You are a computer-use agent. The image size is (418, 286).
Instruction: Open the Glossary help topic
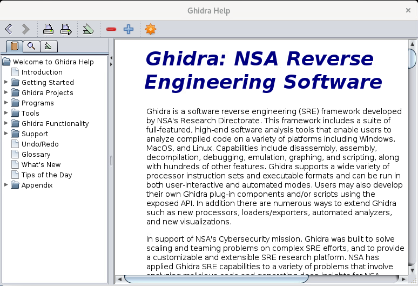tap(36, 154)
